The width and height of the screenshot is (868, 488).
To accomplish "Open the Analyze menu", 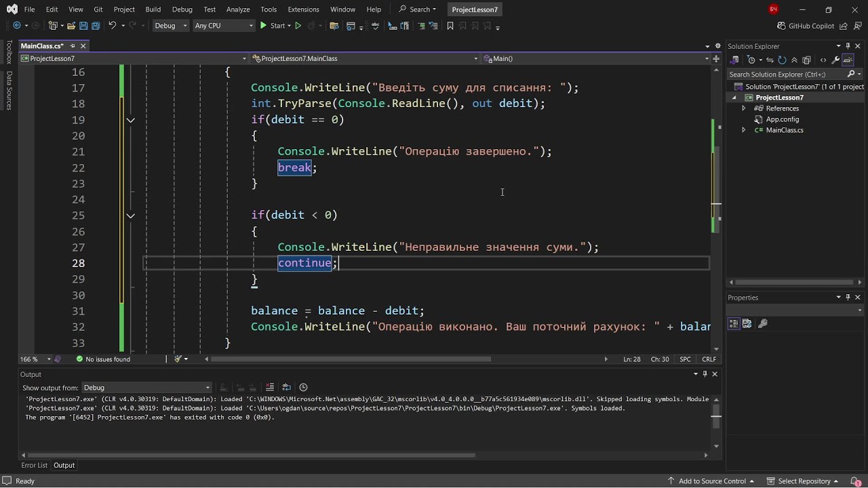I will point(238,9).
